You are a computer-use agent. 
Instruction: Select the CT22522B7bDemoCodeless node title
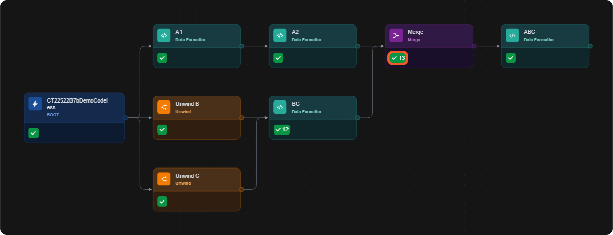(78, 104)
